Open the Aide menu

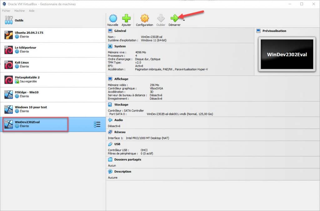[32, 11]
